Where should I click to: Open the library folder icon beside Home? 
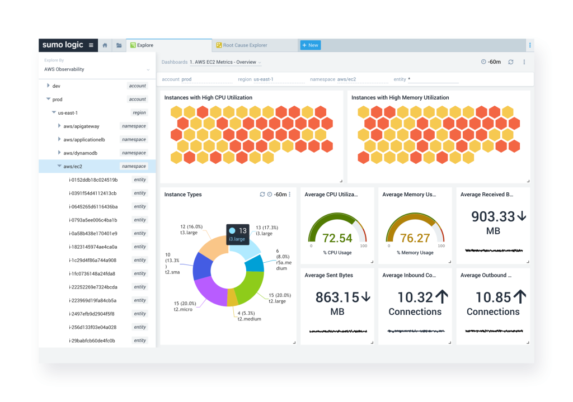tap(119, 45)
